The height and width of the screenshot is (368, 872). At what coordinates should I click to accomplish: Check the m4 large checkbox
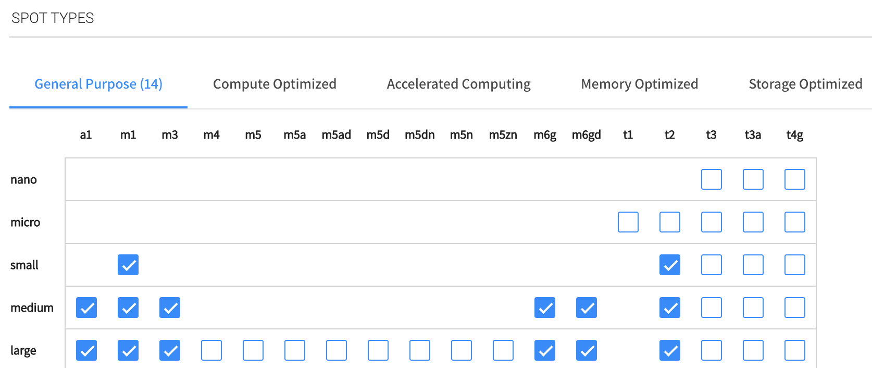[211, 350]
